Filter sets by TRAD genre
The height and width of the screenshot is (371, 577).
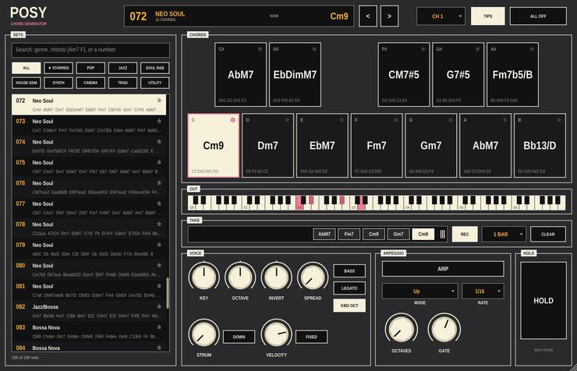[x=122, y=83]
